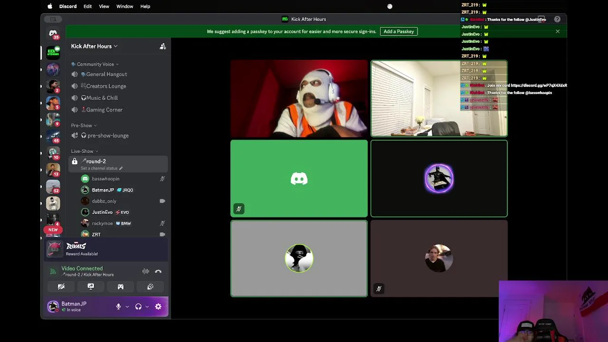Collapse the Community Voice category
The height and width of the screenshot is (342, 608).
[x=95, y=64]
